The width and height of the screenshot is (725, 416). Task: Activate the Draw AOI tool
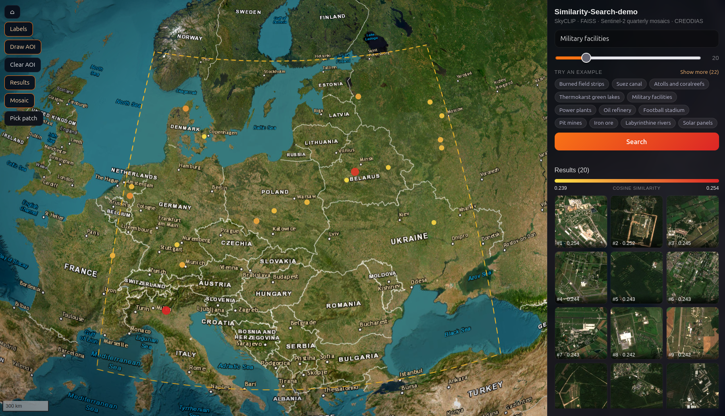23,47
